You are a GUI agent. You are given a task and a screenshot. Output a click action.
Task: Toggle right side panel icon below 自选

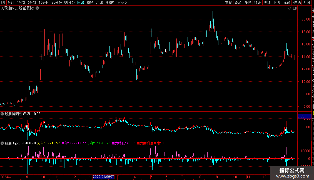pyautogui.click(x=295, y=8)
